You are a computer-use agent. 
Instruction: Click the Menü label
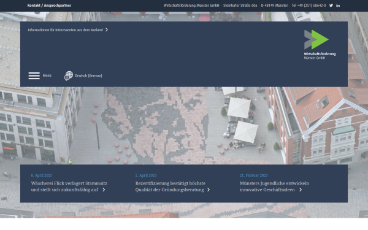47,75
